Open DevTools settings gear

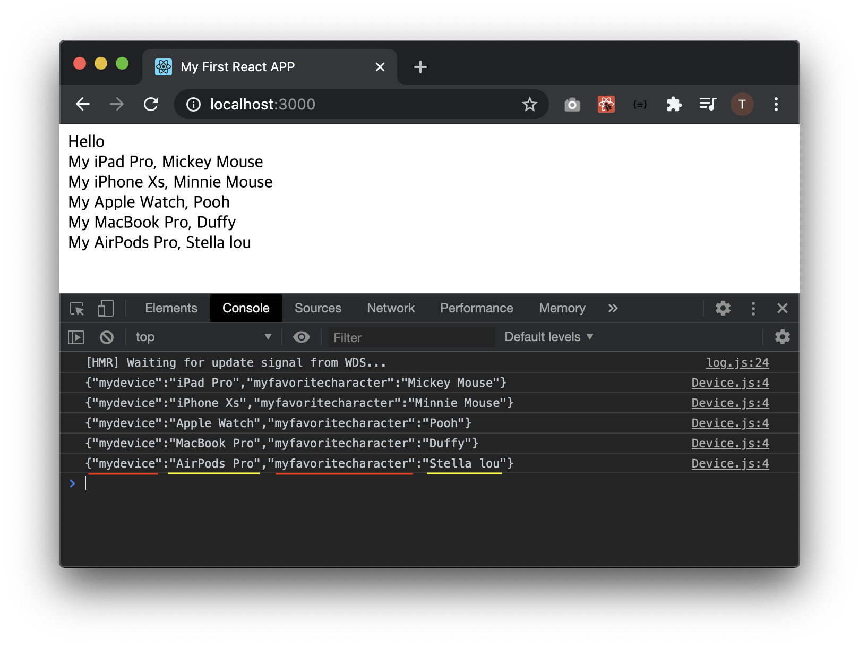point(723,308)
